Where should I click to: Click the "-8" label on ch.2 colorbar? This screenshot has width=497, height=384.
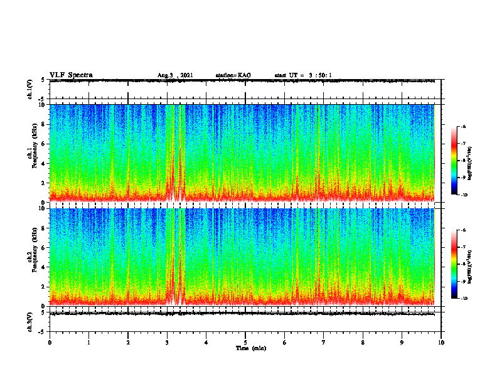(463, 264)
